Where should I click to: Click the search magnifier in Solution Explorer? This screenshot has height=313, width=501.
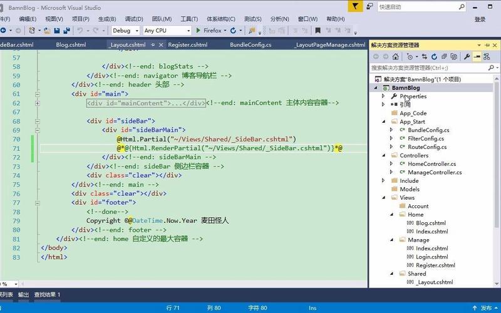[x=491, y=68]
